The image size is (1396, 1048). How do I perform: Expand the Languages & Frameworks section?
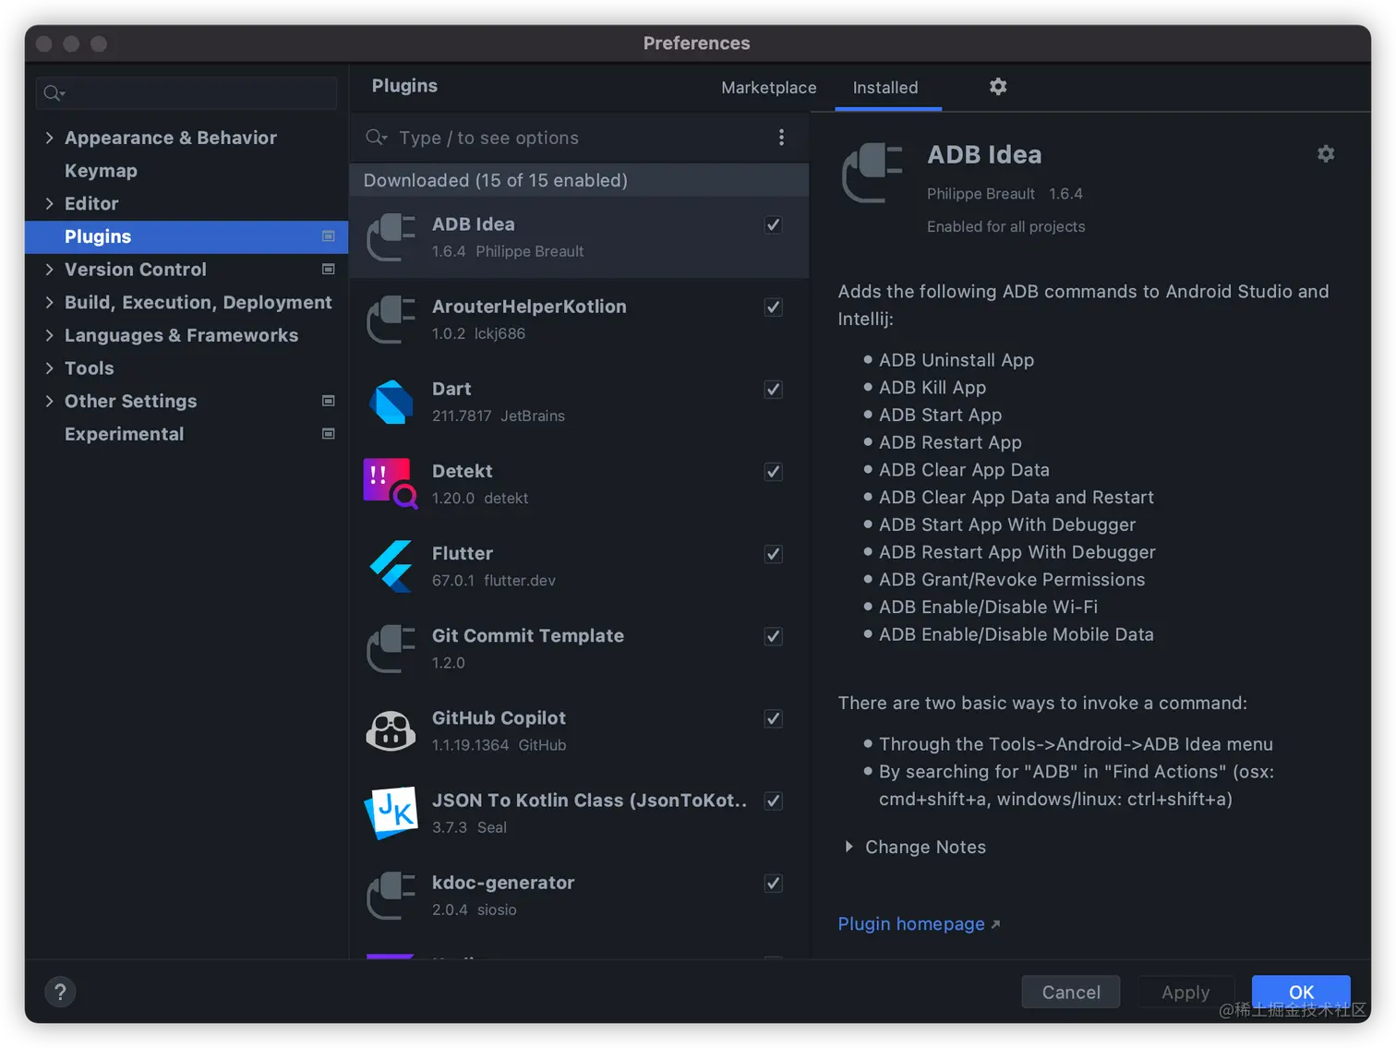point(49,335)
